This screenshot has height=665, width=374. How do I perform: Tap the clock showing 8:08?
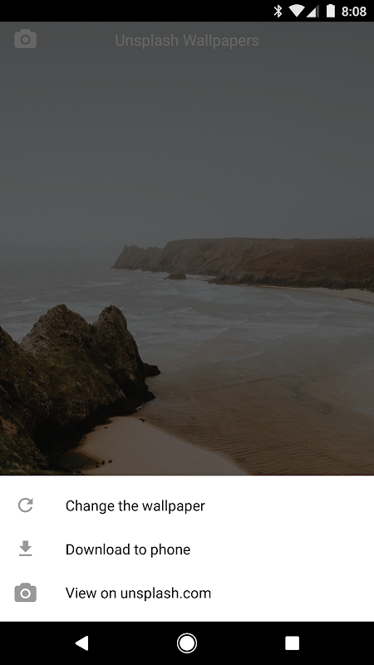click(354, 12)
